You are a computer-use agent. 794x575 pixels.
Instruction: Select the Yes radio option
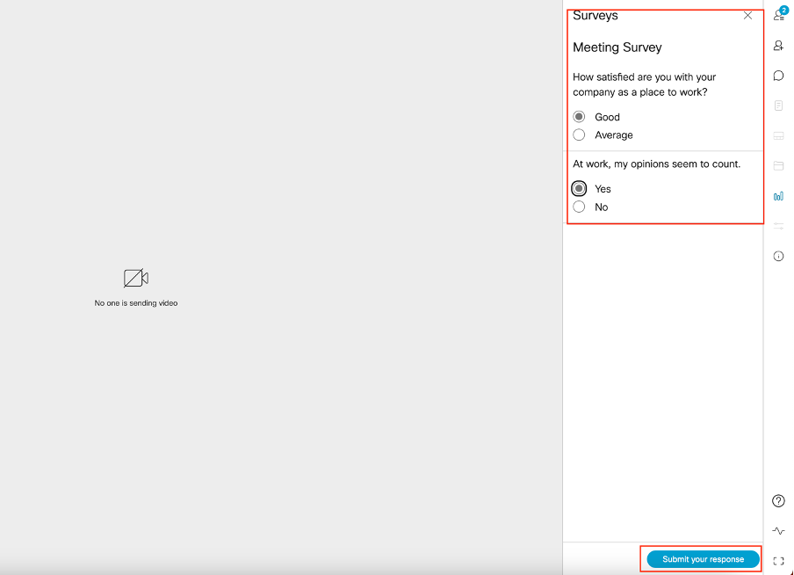(580, 189)
